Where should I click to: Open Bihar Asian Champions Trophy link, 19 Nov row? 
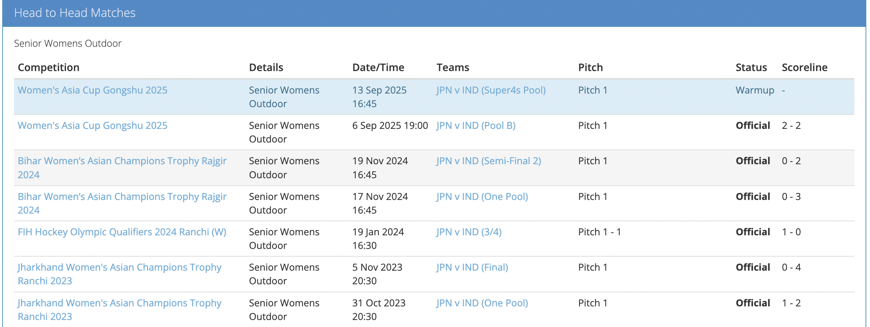122,161
